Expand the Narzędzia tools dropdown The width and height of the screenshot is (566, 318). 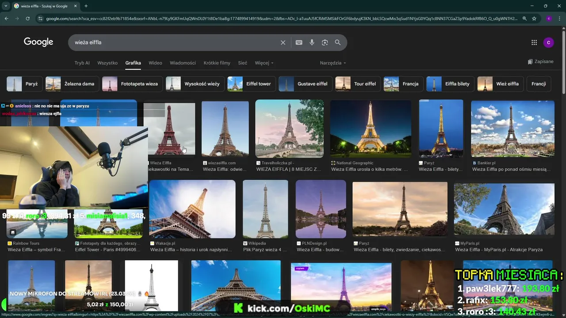(x=333, y=63)
